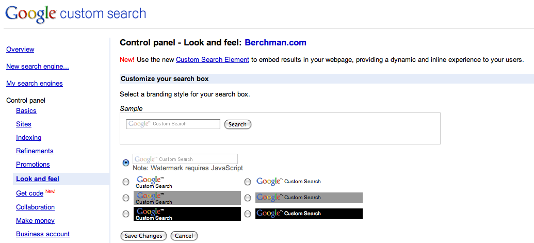Open New search engine link
This screenshot has height=243, width=534.
coord(38,67)
